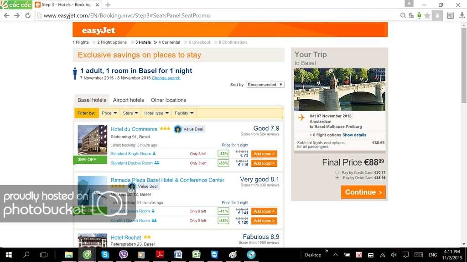Open Paint from the taskbar
This screenshot has width=467, height=262.
click(x=233, y=255)
